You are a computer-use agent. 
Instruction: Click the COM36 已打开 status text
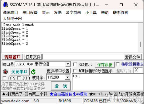coord(97,101)
